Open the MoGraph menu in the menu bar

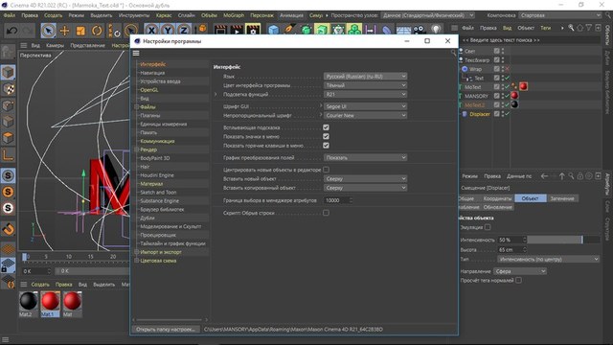coord(234,15)
